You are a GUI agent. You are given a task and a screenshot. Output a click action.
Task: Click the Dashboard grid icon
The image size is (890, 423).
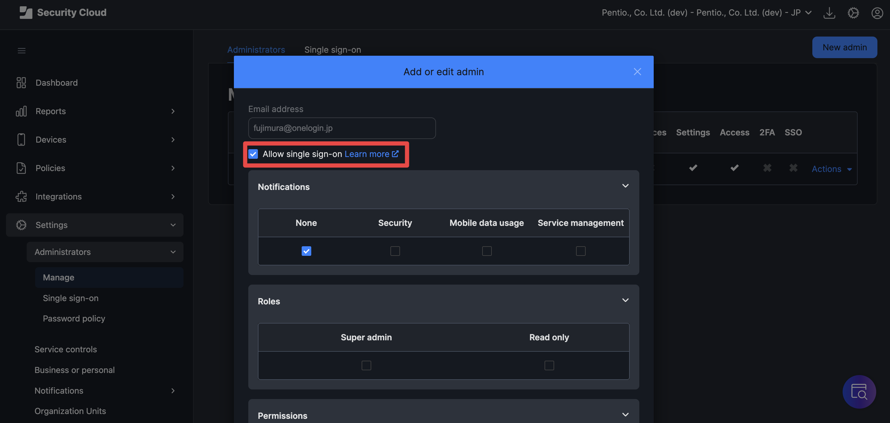(21, 82)
